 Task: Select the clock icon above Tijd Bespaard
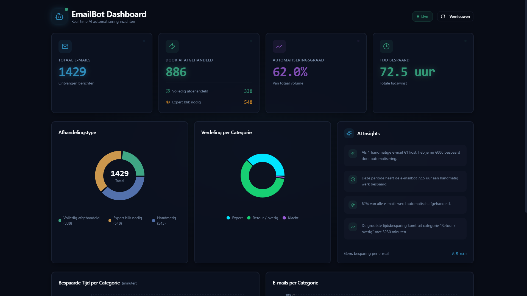coord(386,46)
